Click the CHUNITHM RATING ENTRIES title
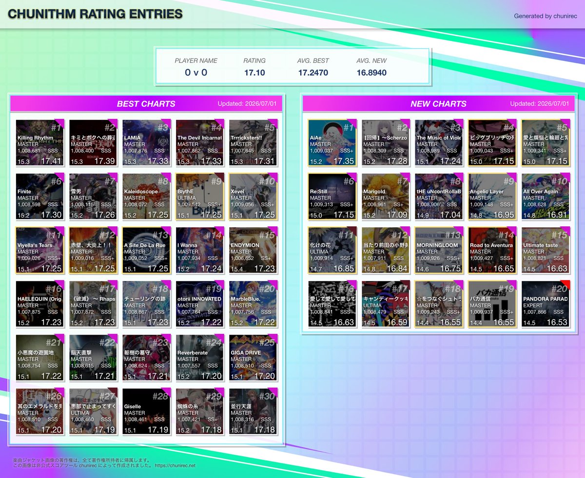 pos(95,14)
